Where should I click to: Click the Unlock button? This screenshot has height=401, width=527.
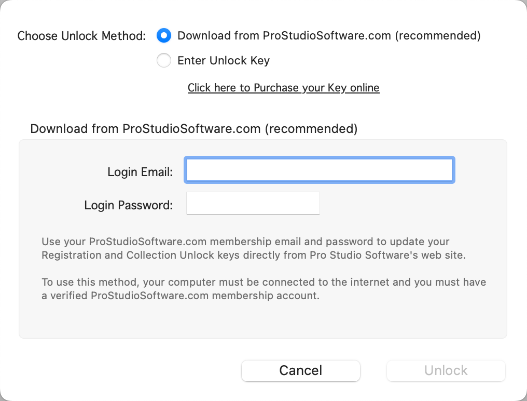[446, 370]
